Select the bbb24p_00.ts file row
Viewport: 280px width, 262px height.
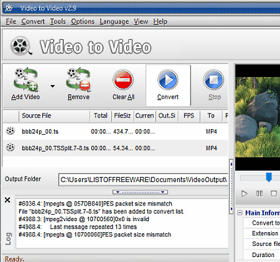click(x=115, y=132)
